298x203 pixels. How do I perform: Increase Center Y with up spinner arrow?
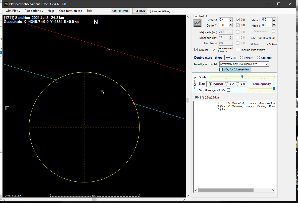pos(231,24)
